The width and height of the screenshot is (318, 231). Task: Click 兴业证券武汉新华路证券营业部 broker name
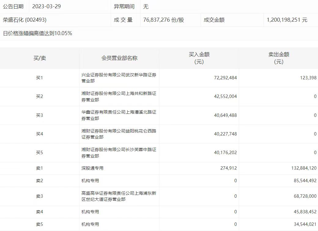tap(119, 78)
